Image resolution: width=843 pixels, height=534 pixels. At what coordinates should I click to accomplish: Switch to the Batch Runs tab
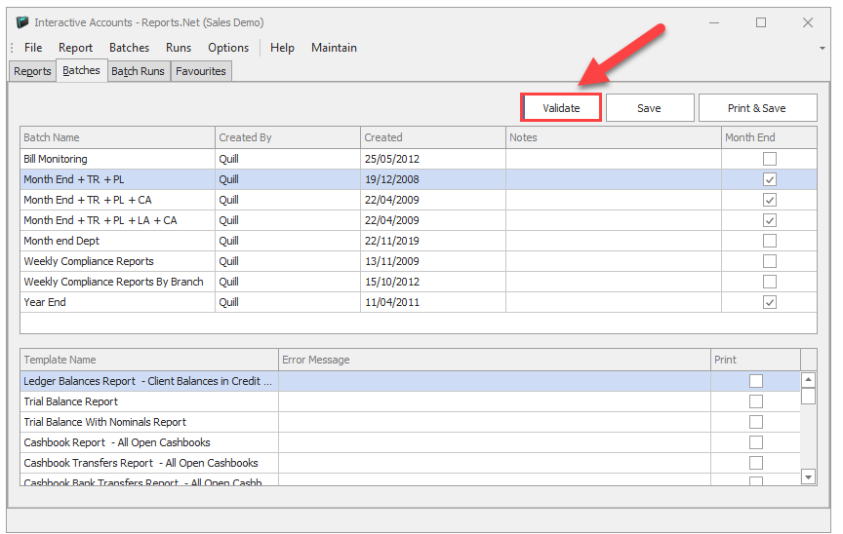(x=138, y=71)
